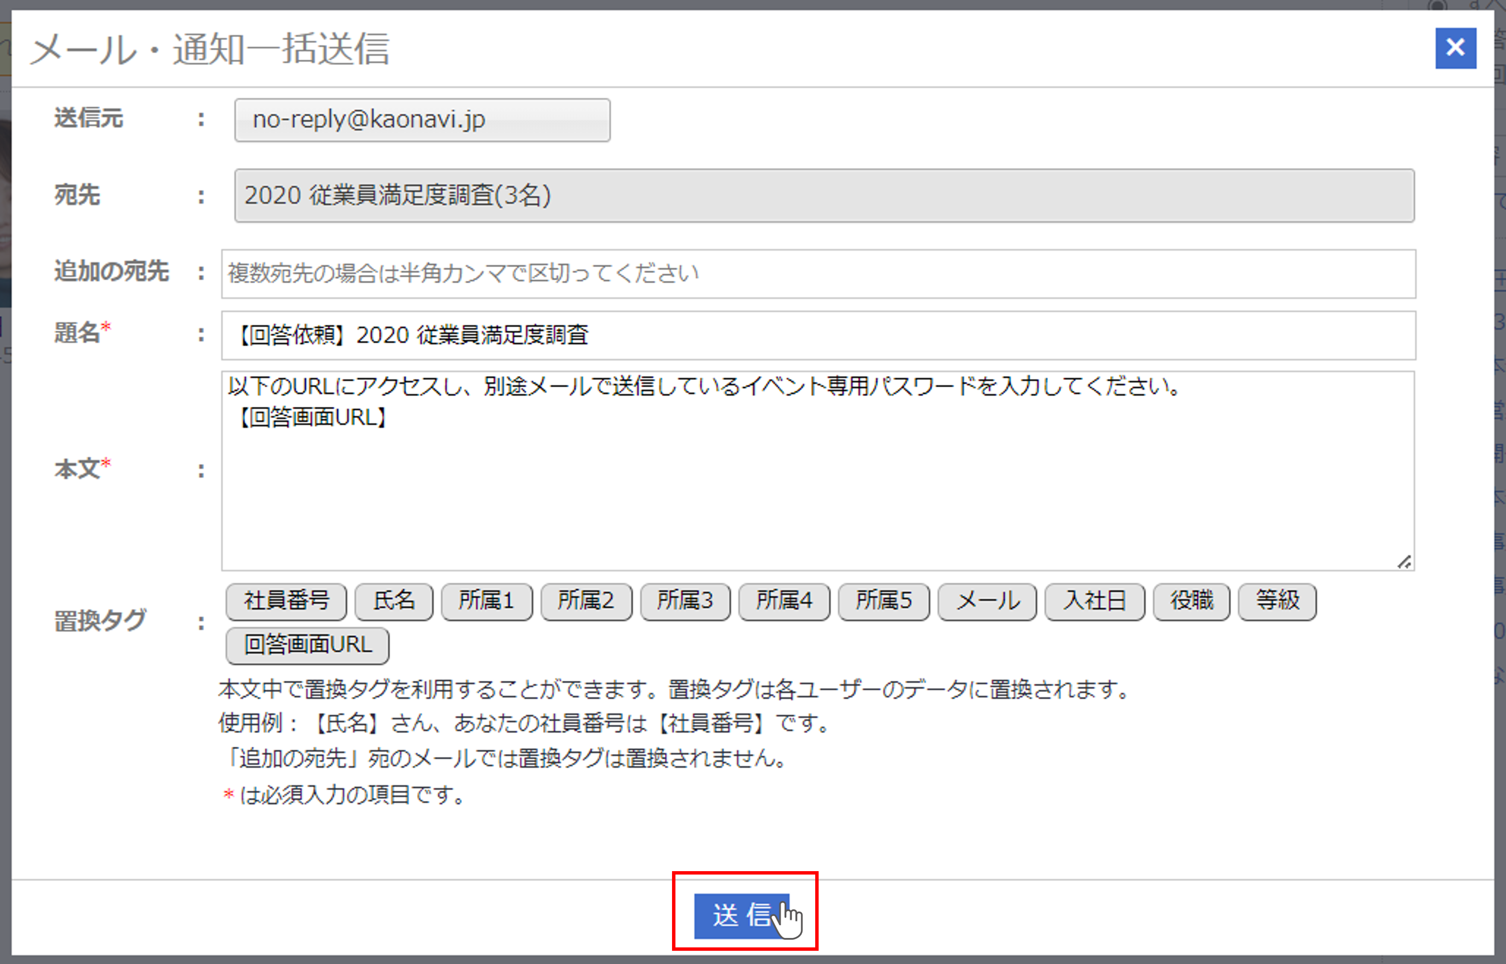Insert the 所属3 replacement tag
This screenshot has width=1506, height=964.
click(x=685, y=601)
